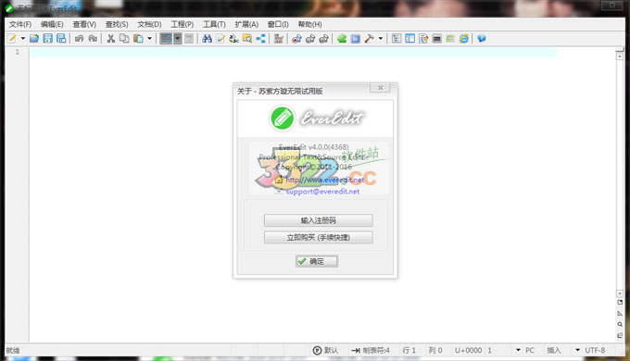The image size is (630, 361).
Task: Click the New document pencil icon
Action: tap(12, 39)
